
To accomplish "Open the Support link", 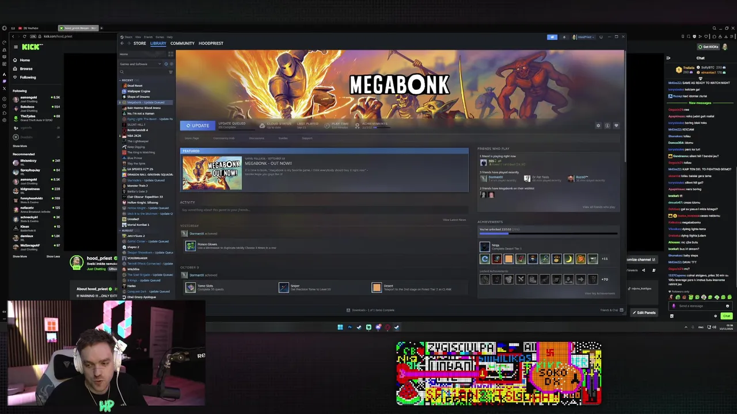I will (307, 138).
